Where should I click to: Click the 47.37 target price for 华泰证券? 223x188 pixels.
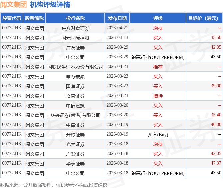pyautogui.click(x=216, y=163)
